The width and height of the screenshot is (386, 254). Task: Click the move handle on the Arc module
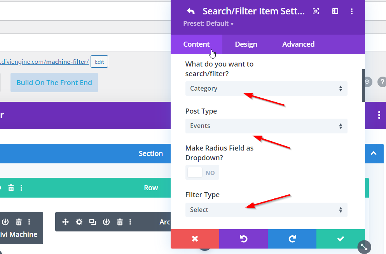[66, 222]
